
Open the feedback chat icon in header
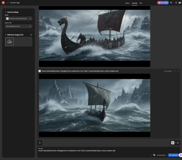[171, 3]
